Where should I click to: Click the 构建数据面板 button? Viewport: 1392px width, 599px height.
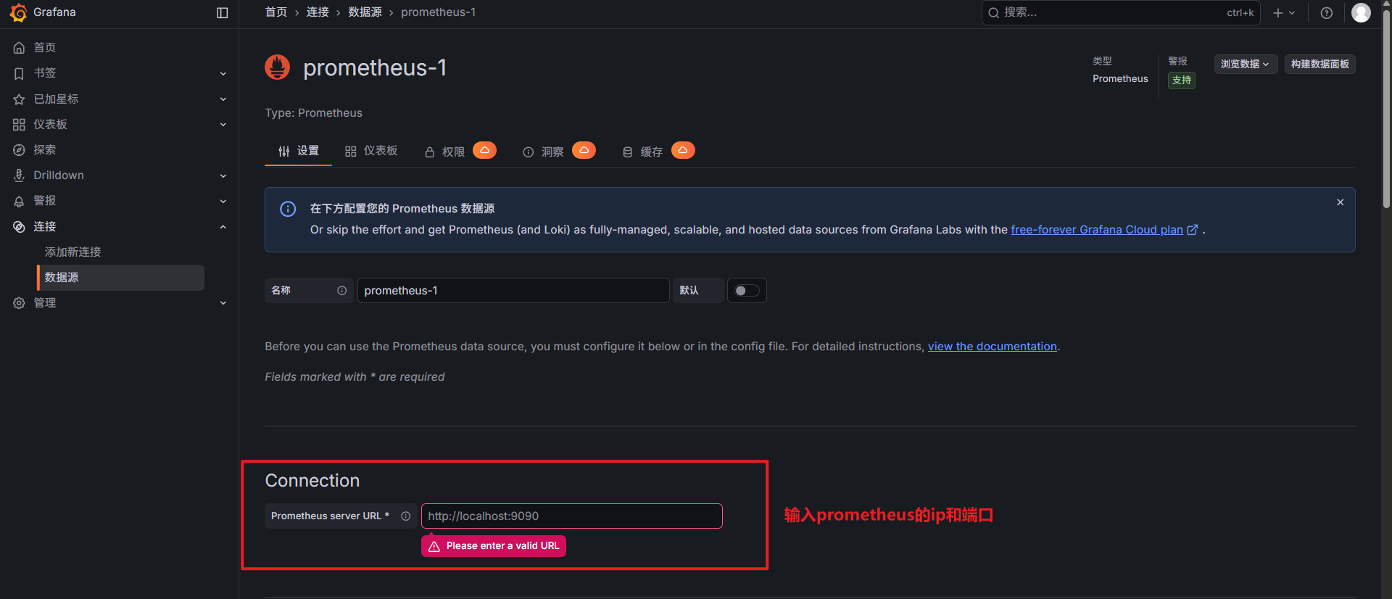point(1319,64)
